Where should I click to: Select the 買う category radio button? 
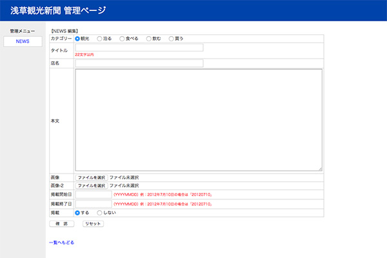(x=172, y=38)
